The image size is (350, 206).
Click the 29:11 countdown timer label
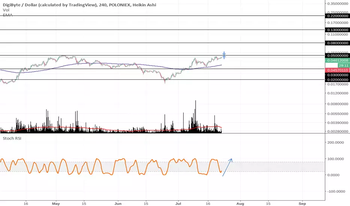(343, 65)
